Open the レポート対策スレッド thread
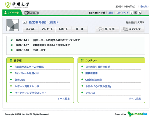Screen dimensions: 152x119 (x=27, y=86)
